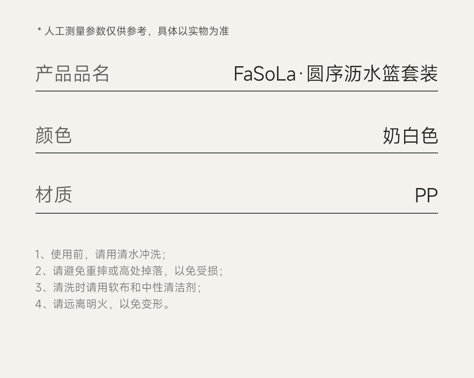Image resolution: width=474 pixels, height=378 pixels.
Task: Select the 具体以实物为准 phrase
Action: [x=193, y=31]
